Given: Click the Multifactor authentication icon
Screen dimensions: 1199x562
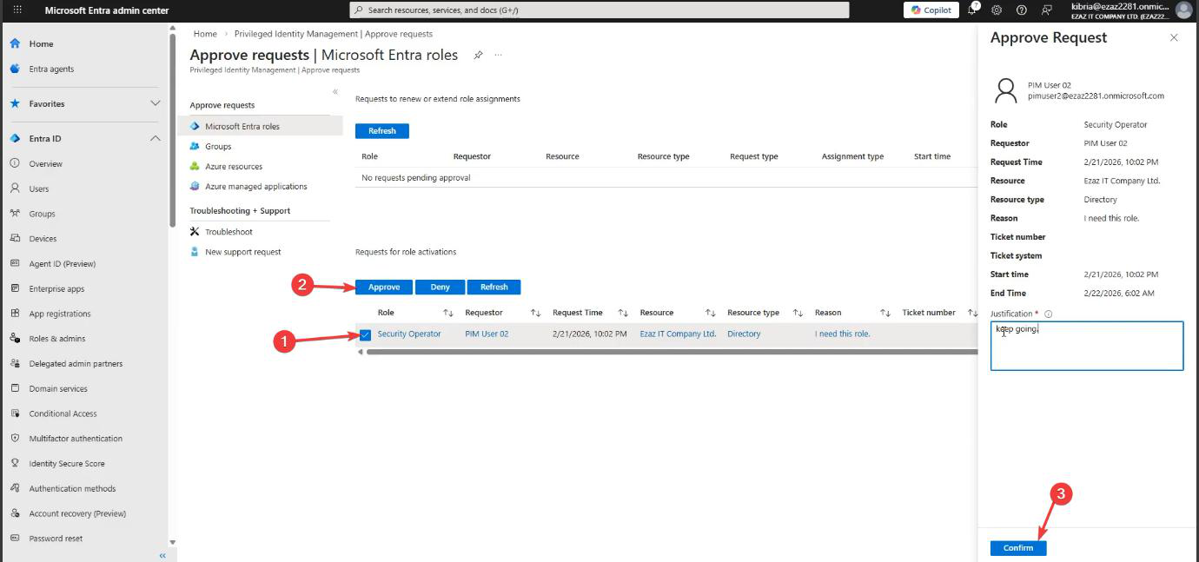Looking at the screenshot, I should pyautogui.click(x=15, y=439).
